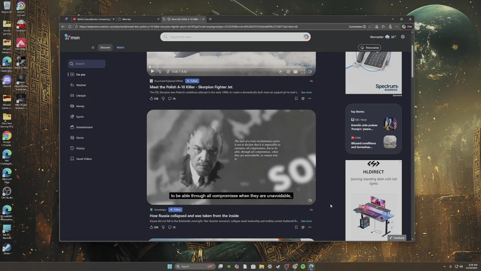Share the Skorpion Fighter Jet article
The height and width of the screenshot is (271, 481).
coord(303,99)
